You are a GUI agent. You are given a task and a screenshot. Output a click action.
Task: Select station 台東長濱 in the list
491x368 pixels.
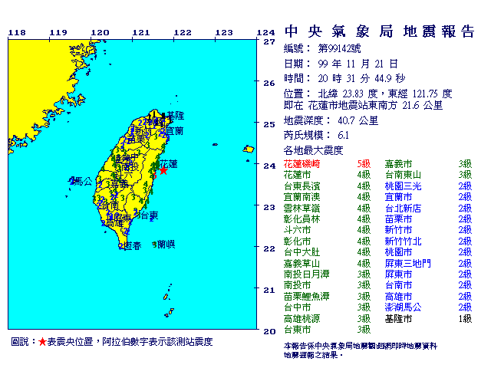(x=302, y=186)
